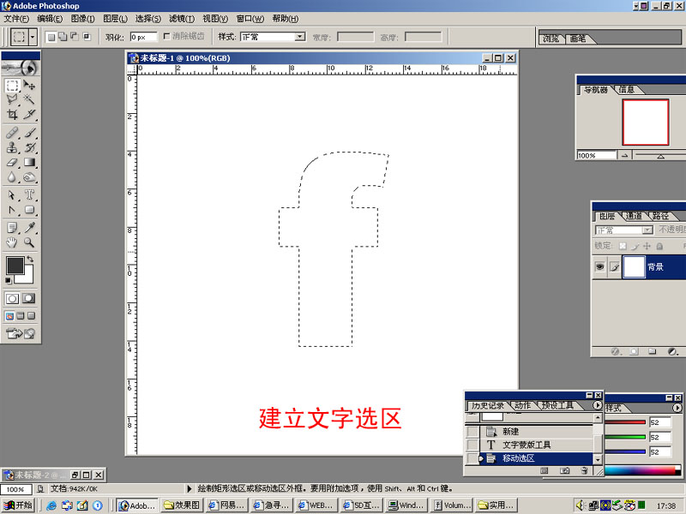686x514 pixels.
Task: Switch to the 信息 tab
Action: (x=627, y=90)
